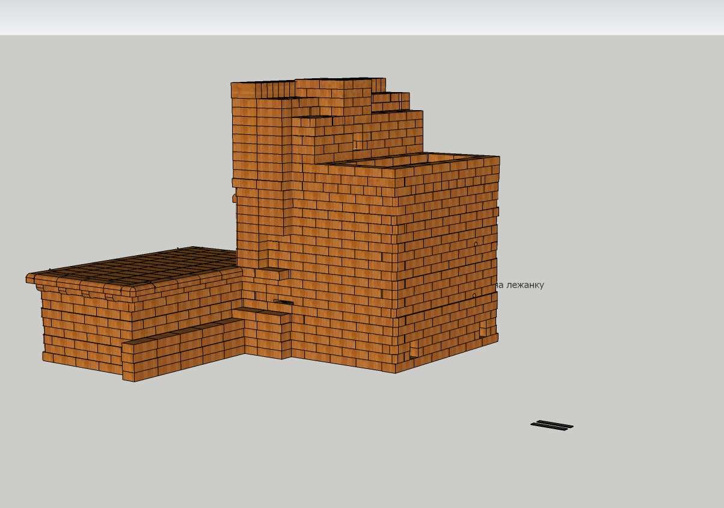The height and width of the screenshot is (508, 724).
Task: Select the rectangular opening on the right wall base
Action: [483, 329]
